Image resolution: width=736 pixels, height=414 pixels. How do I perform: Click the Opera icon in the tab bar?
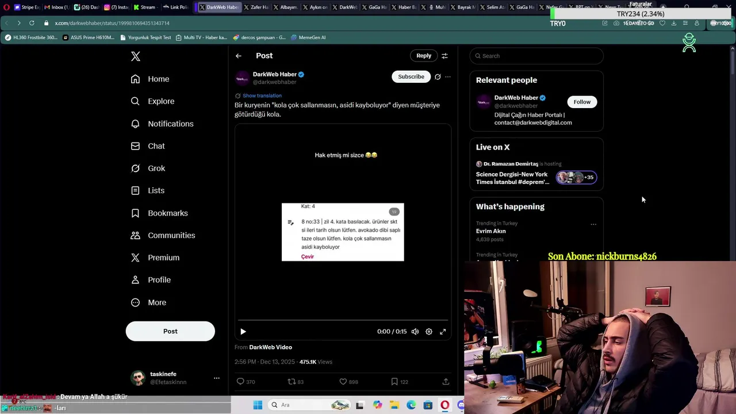click(x=7, y=7)
